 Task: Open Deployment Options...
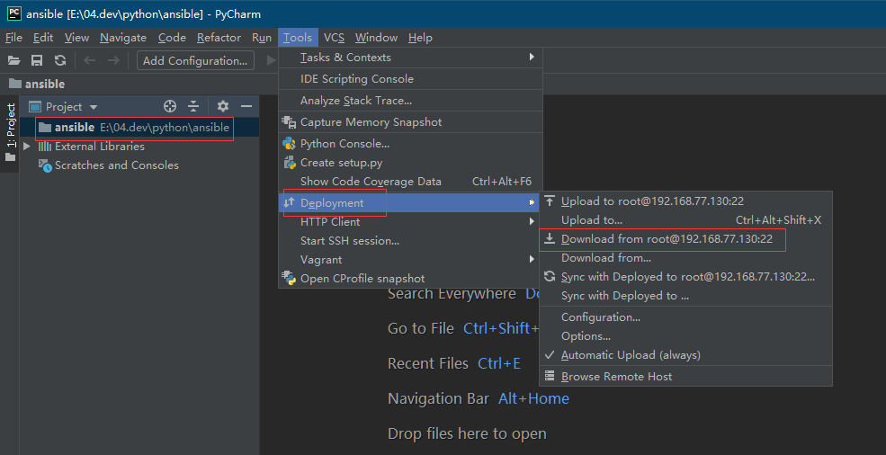click(686, 335)
